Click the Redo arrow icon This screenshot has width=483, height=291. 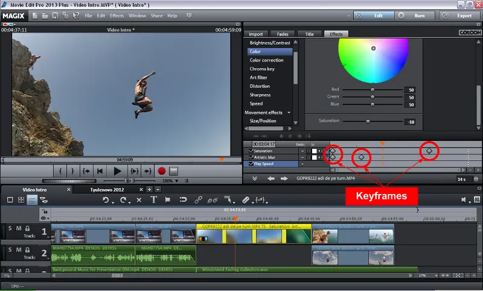123,200
